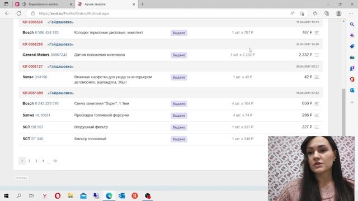Jump to page 10 of orders
The height and width of the screenshot is (201, 358).
(55, 161)
